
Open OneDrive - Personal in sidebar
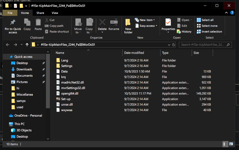click(x=28, y=116)
